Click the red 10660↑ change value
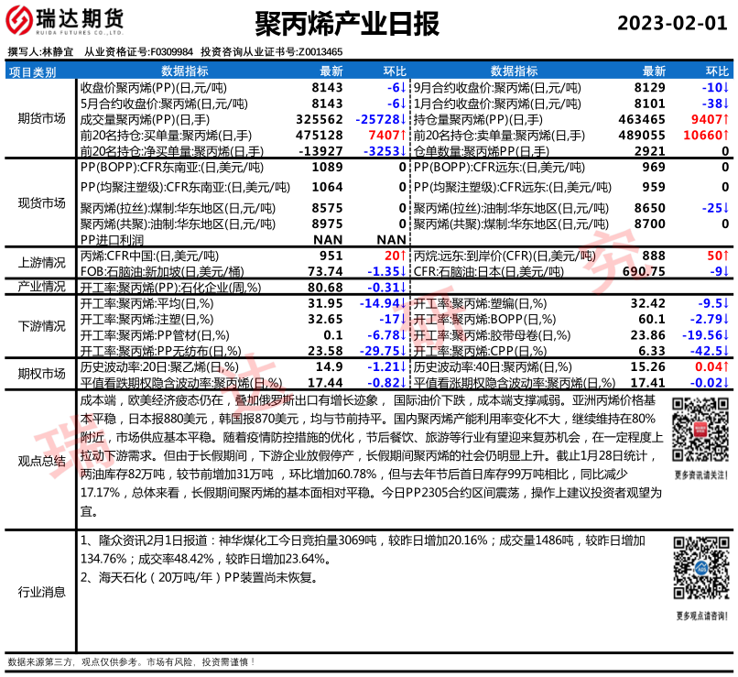 706,134
